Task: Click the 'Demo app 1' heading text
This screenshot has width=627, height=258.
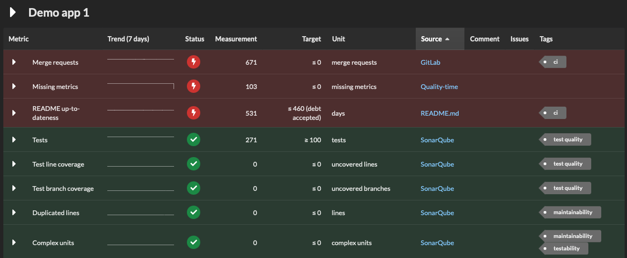Action: 59,13
